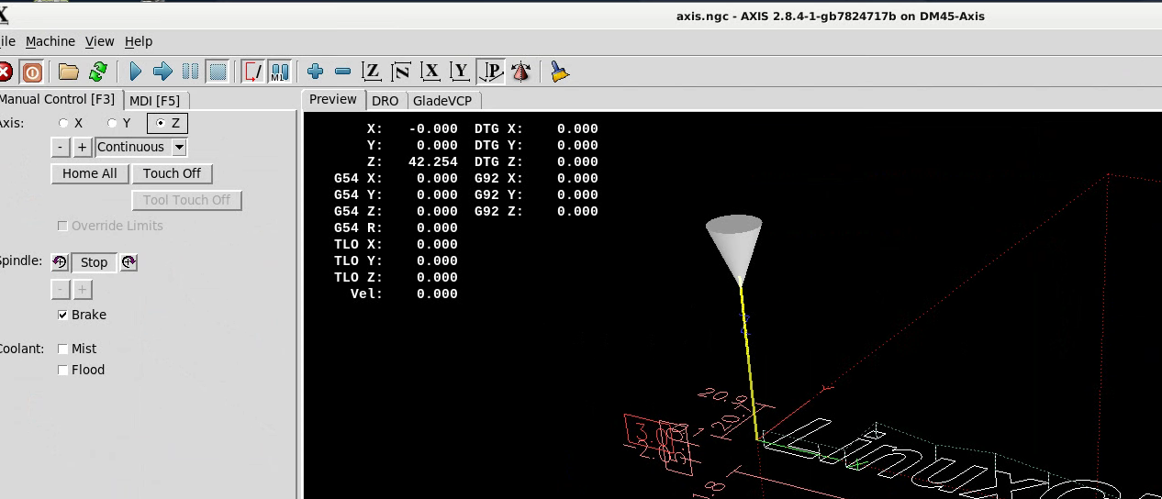Select Y axis radio button
The image size is (1162, 499).
(x=112, y=123)
